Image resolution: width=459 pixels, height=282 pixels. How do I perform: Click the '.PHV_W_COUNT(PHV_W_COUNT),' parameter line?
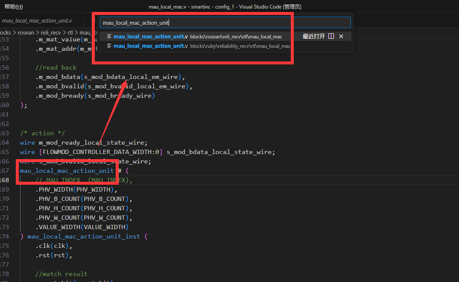pyautogui.click(x=84, y=218)
